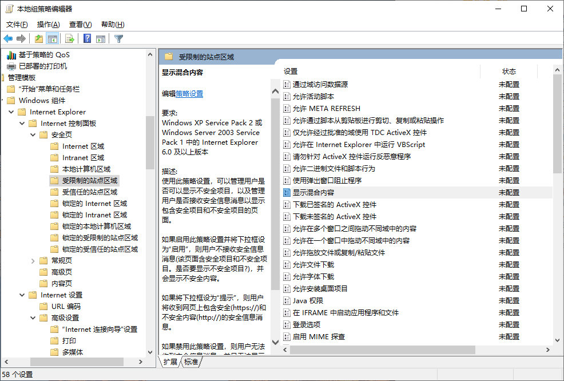Open the 查看(V) menu
The image size is (564, 381).
click(80, 25)
